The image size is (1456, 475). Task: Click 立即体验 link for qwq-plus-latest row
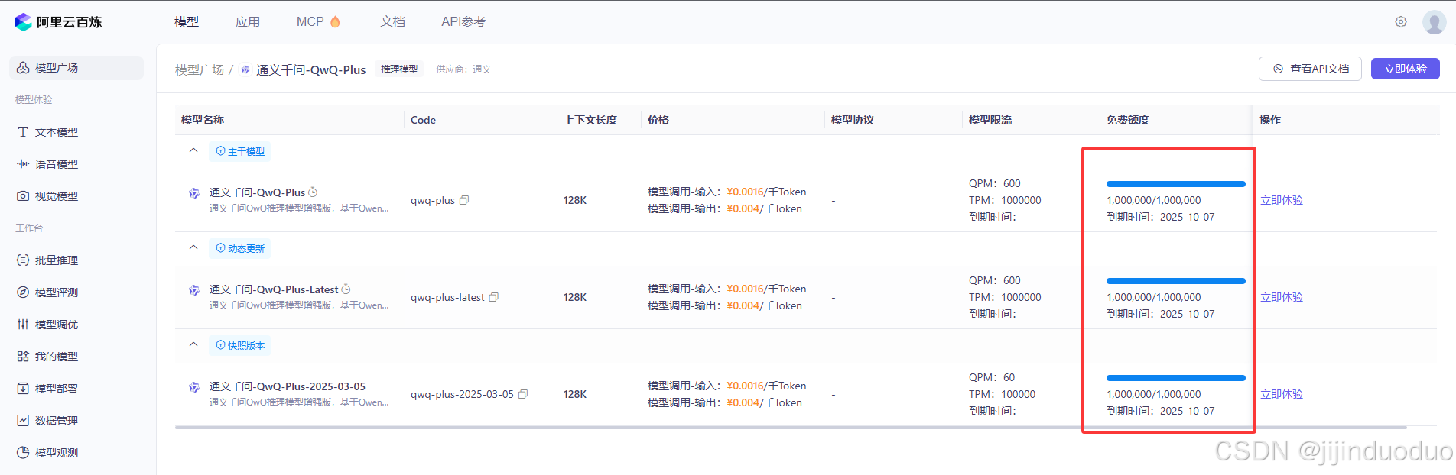[1282, 297]
